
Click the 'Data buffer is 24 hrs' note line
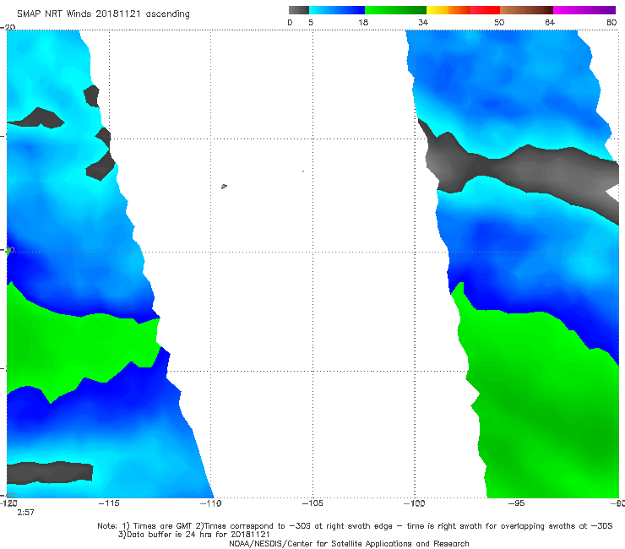tap(193, 535)
